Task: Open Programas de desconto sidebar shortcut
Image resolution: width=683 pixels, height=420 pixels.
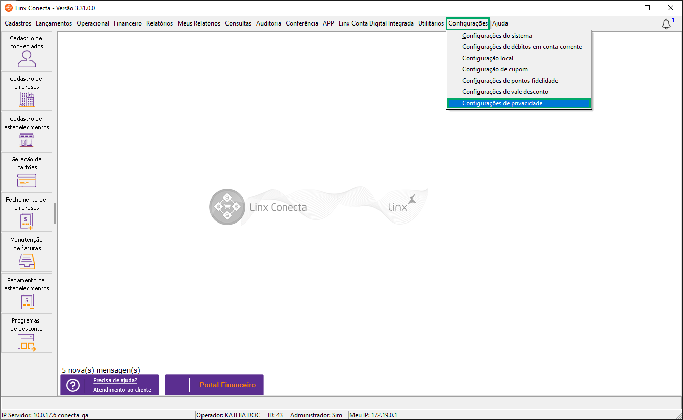Action: [x=27, y=333]
